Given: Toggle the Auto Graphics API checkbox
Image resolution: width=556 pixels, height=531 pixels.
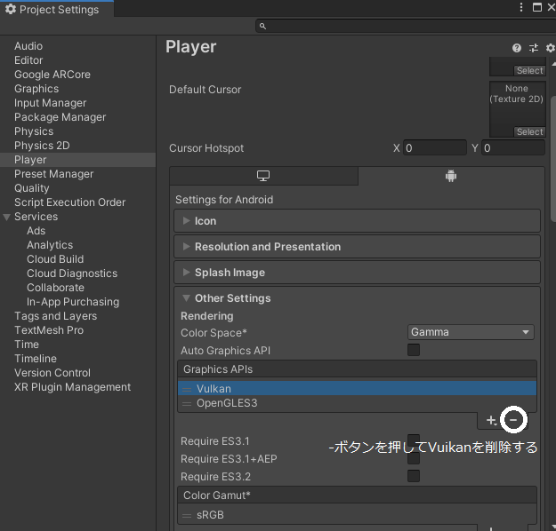Looking at the screenshot, I should click(x=414, y=350).
